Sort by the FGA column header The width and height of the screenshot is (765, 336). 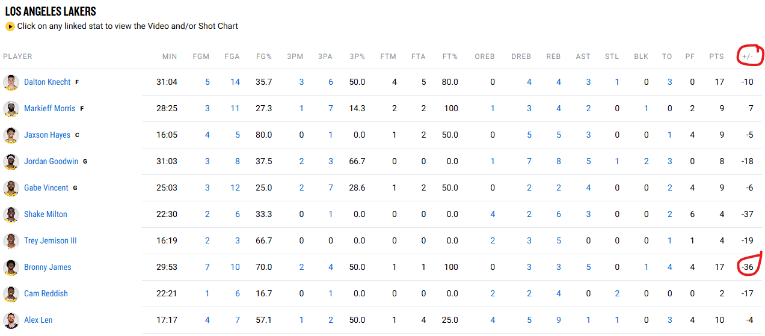pyautogui.click(x=232, y=57)
